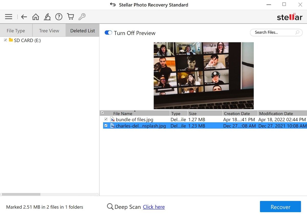Click the 'Dec 27...:08 AM' creation date cell
Viewport: 307px width, 215px height.
(x=239, y=126)
